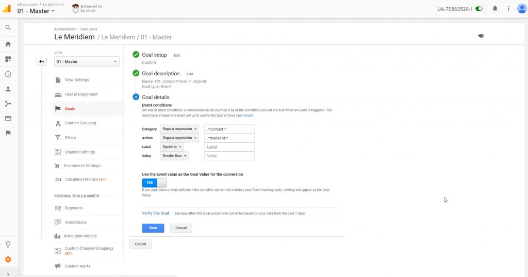Click Category field containing .*contact.*
This screenshot has width=528, height=277.
pyautogui.click(x=229, y=129)
